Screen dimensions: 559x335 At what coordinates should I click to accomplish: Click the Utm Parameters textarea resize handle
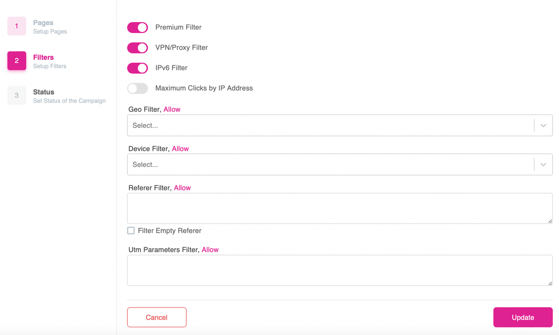(x=550, y=283)
